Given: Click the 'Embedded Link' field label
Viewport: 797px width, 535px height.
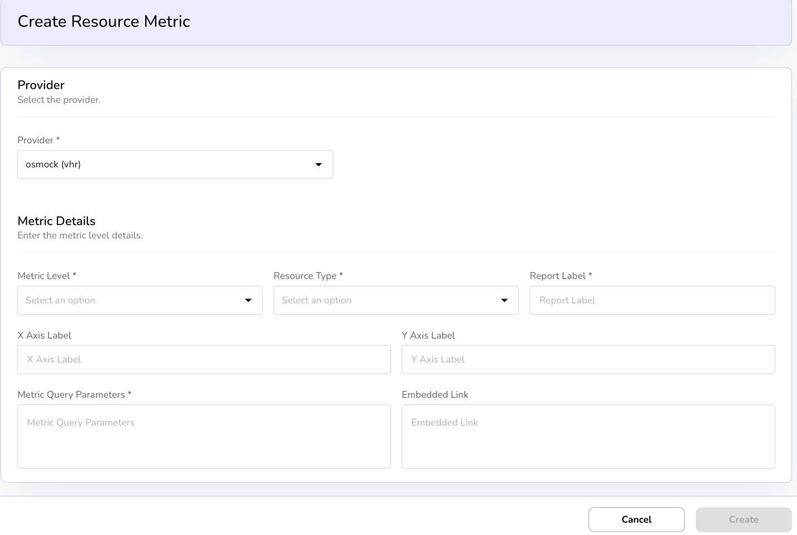Looking at the screenshot, I should 434,395.
